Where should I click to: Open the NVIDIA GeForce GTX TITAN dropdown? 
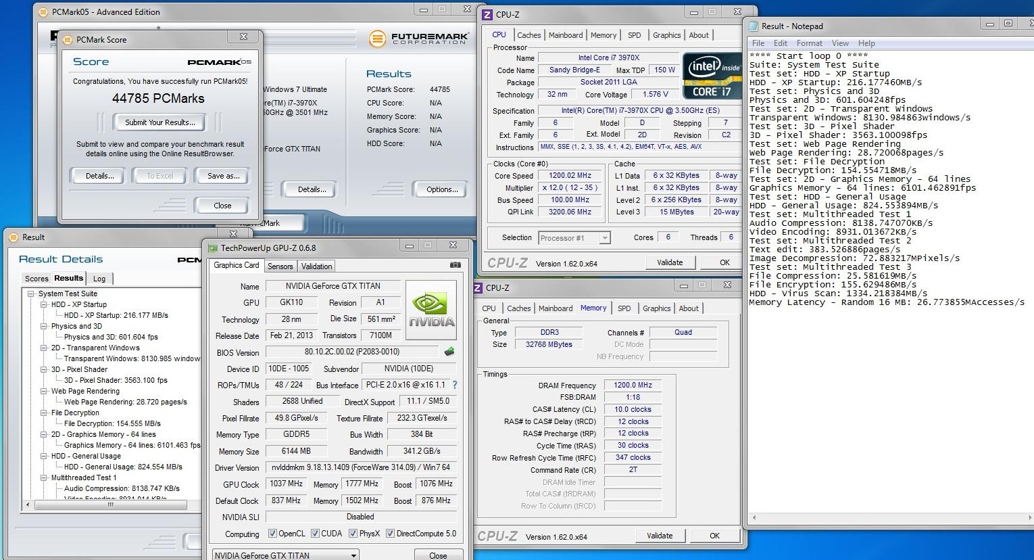(286, 555)
